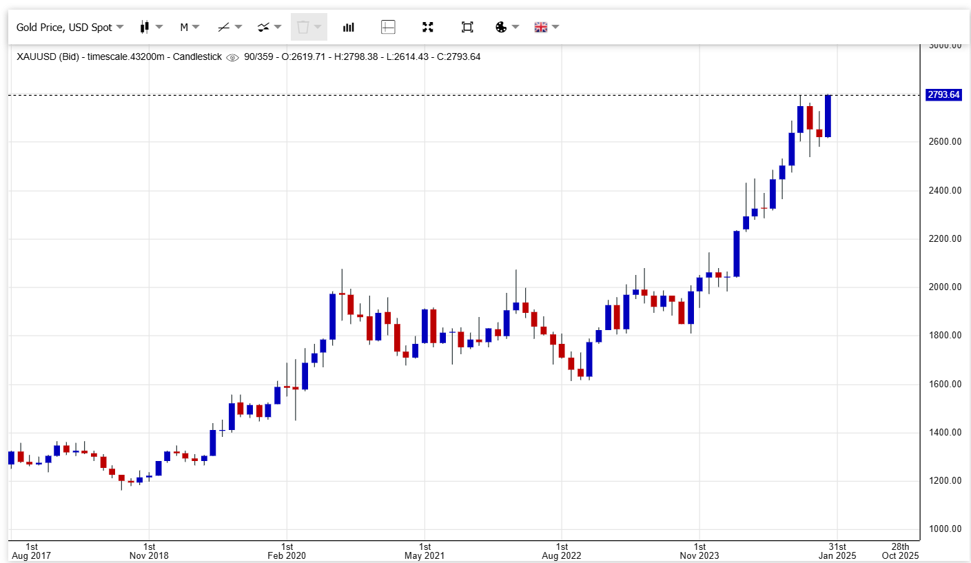Open the trash can delete dropdown

[x=309, y=28]
